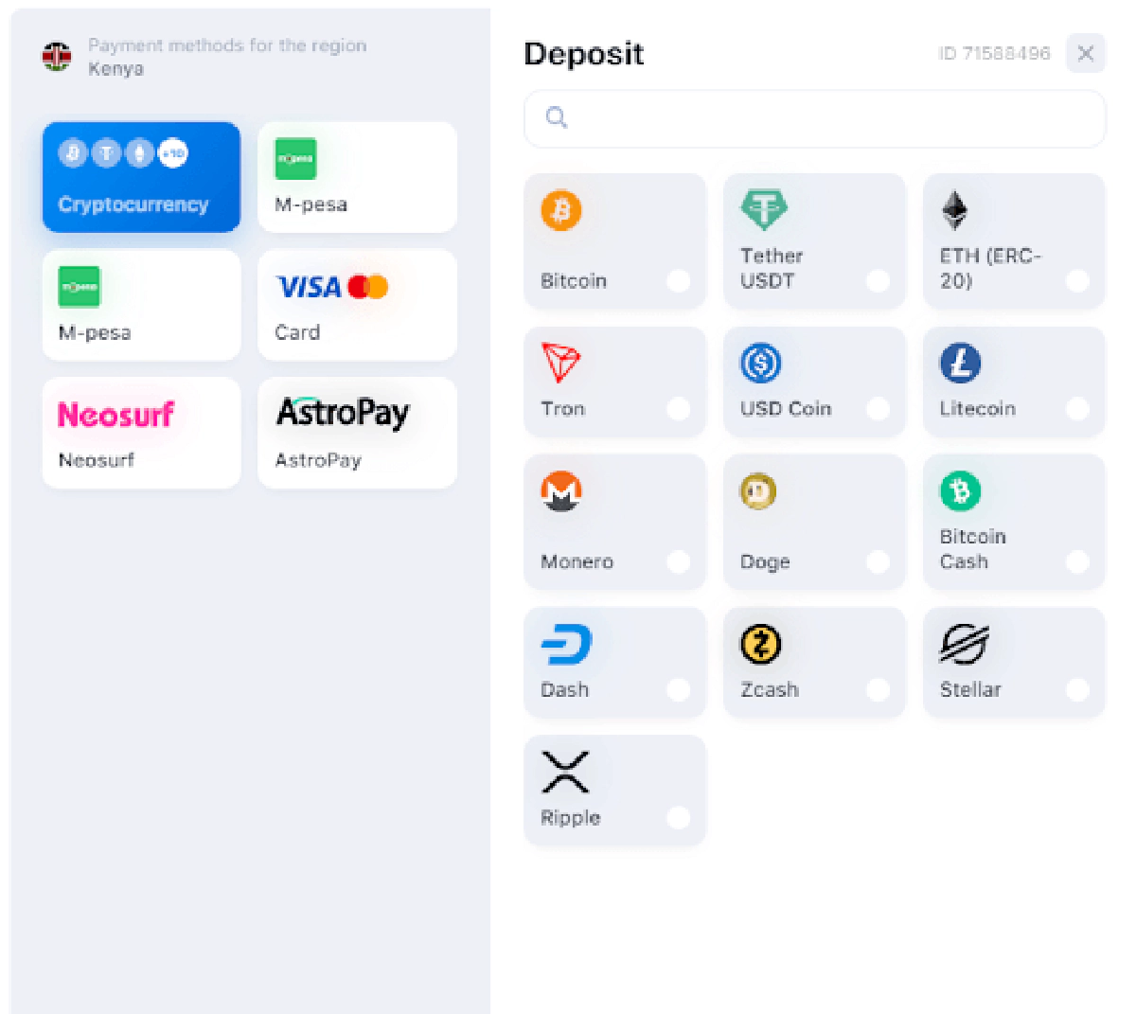This screenshot has height=1014, width=1136.
Task: Close the Deposit dialog
Action: coord(1086,53)
